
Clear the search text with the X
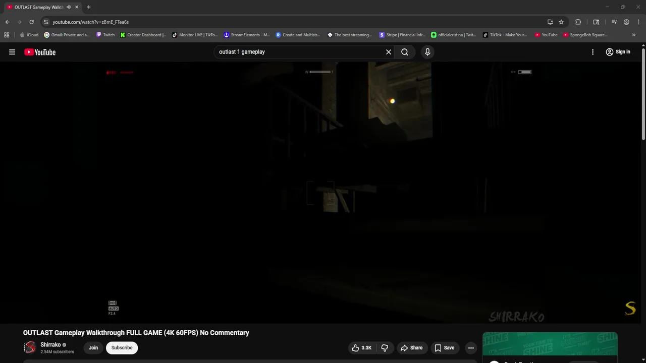click(x=389, y=52)
